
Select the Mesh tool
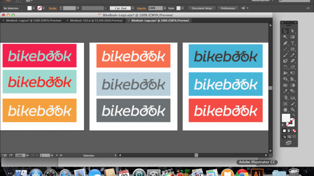click(285, 85)
